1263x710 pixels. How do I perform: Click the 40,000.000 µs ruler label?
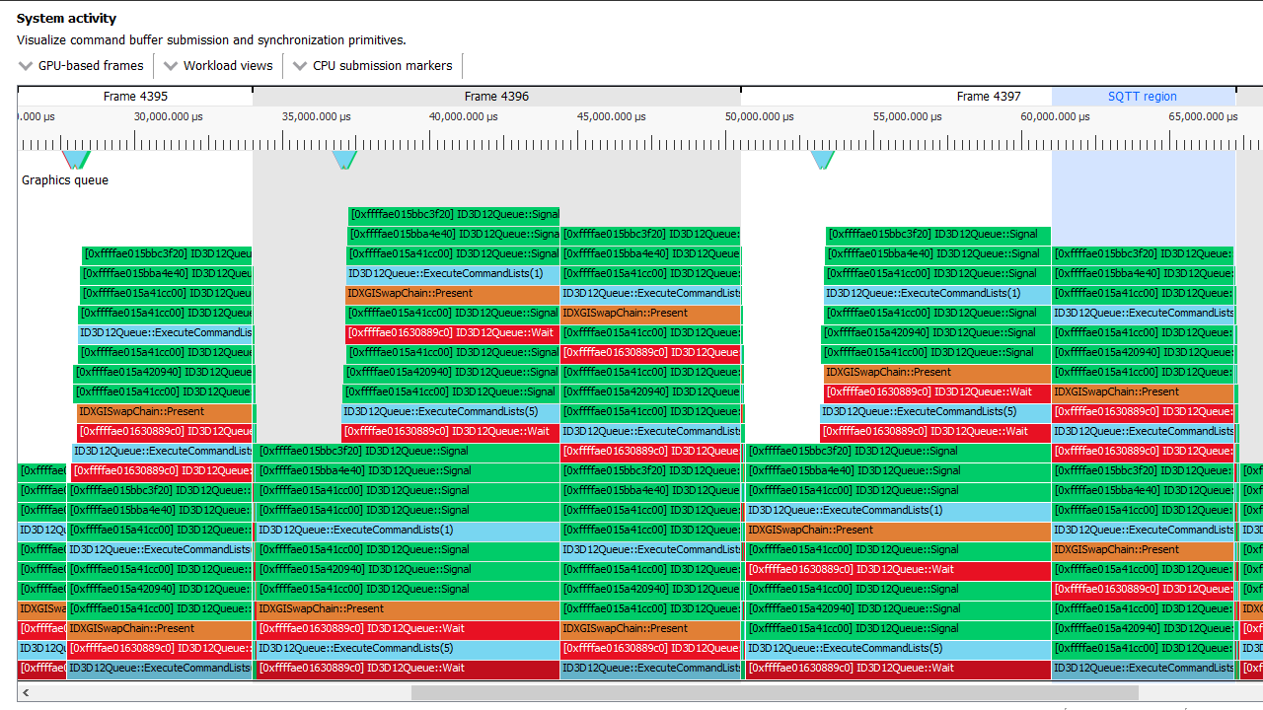click(463, 116)
